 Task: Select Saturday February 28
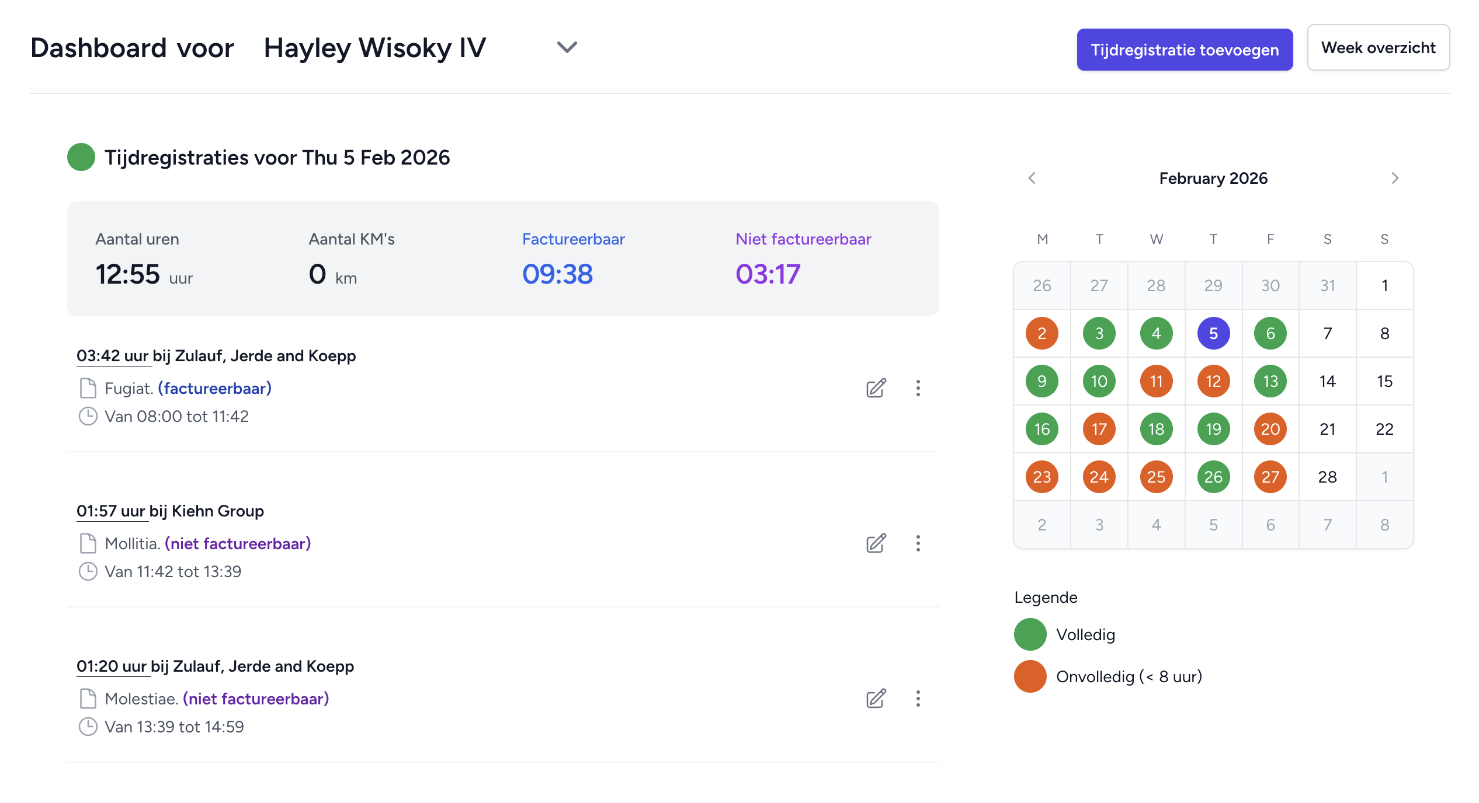(1328, 477)
